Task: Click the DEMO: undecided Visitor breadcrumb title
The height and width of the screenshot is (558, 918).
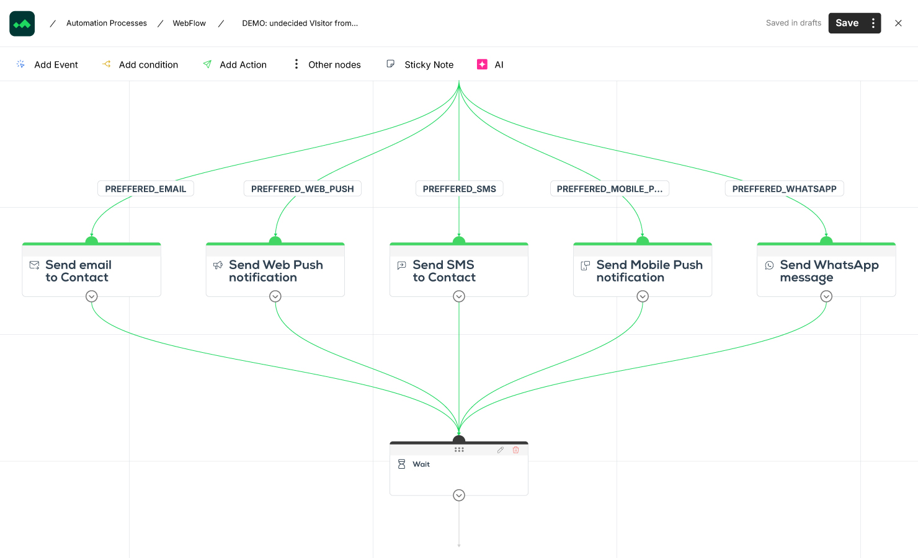Action: [x=300, y=23]
